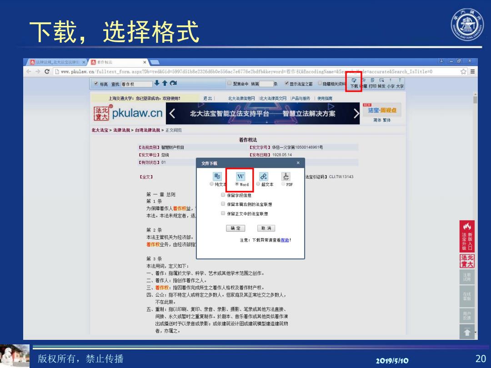The height and width of the screenshot is (368, 491).
Task: Close the 文件下载 dialog with the X
Action: pos(298,163)
